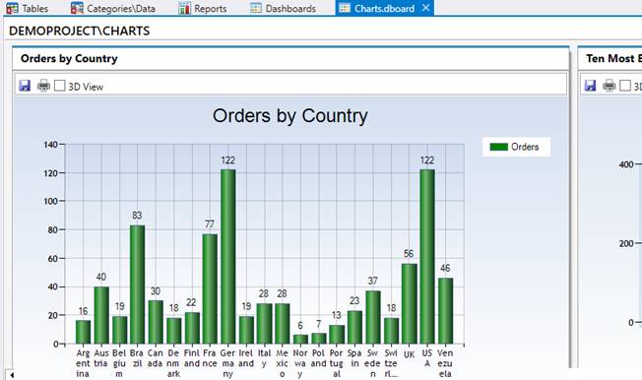Click the Finland bar showing 22
This screenshot has height=380, width=642.
pos(192,328)
